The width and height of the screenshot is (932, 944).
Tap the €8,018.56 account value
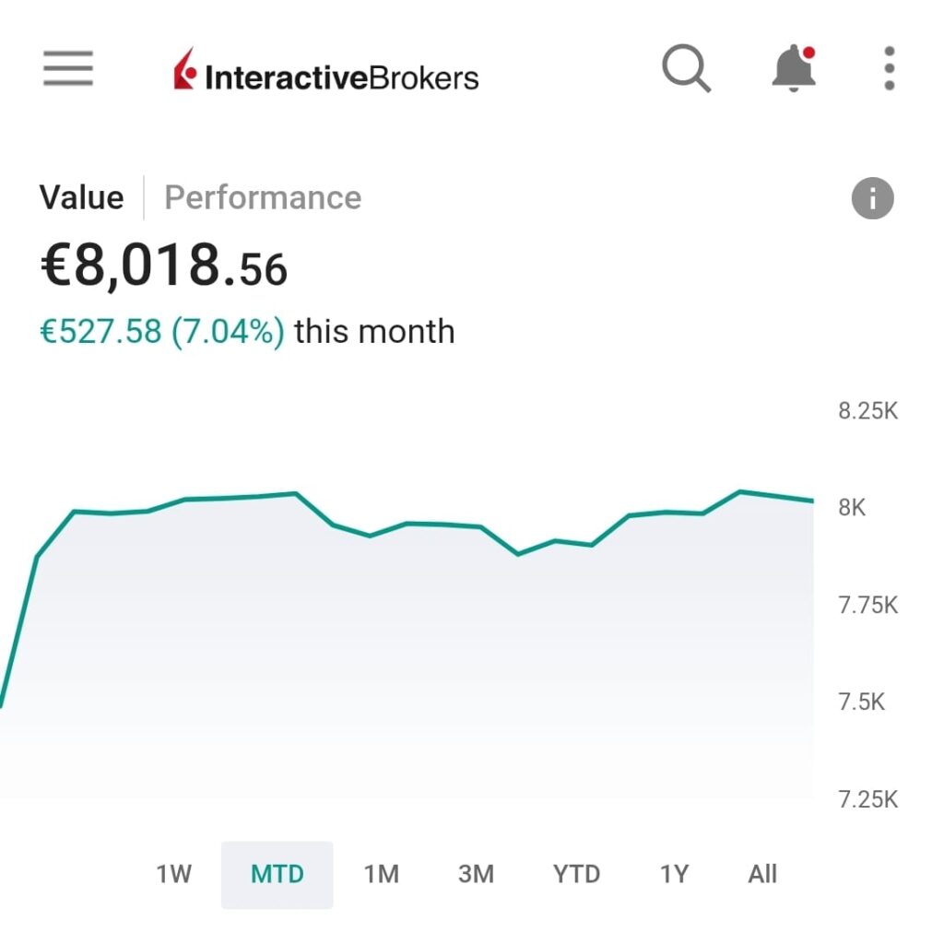[x=164, y=267]
